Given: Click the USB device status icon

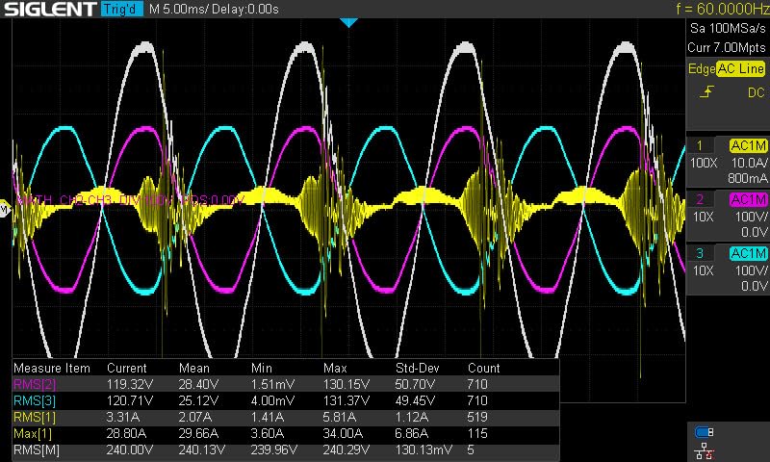Looking at the screenshot, I should (x=704, y=432).
